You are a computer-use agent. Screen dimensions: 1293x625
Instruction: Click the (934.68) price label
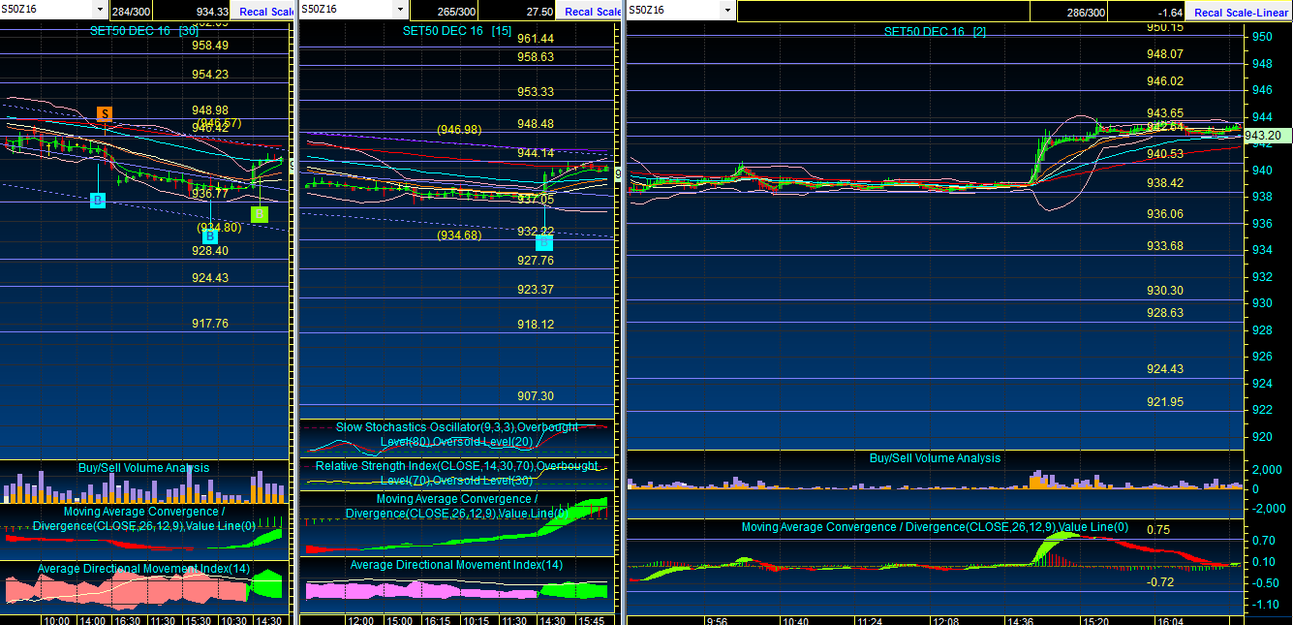click(459, 235)
